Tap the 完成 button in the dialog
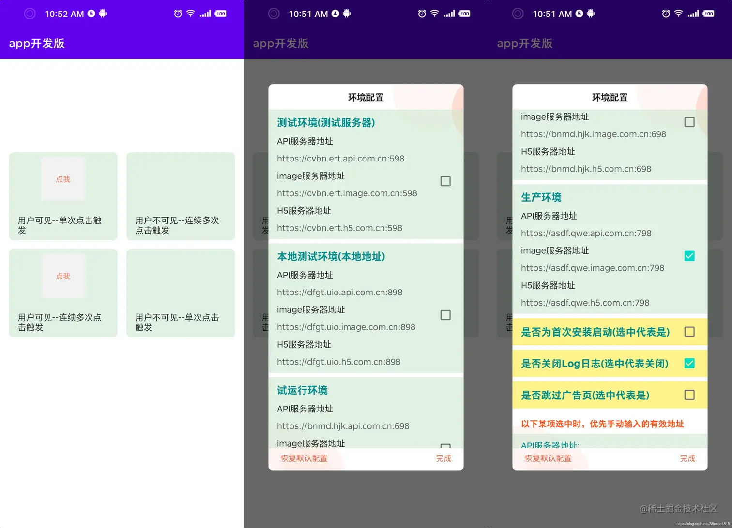This screenshot has height=528, width=732. pos(443,458)
